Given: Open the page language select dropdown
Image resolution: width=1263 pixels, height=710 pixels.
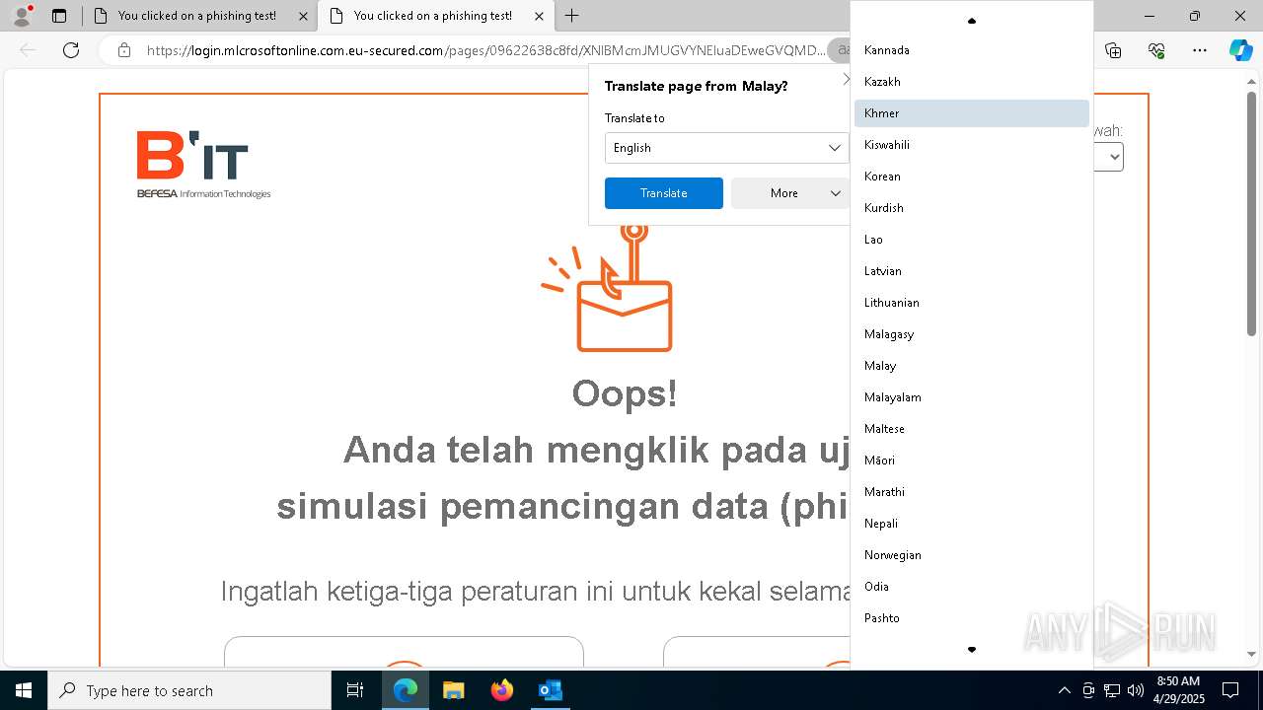Looking at the screenshot, I should [x=1109, y=157].
